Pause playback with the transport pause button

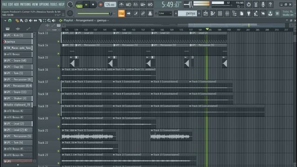point(86,5)
